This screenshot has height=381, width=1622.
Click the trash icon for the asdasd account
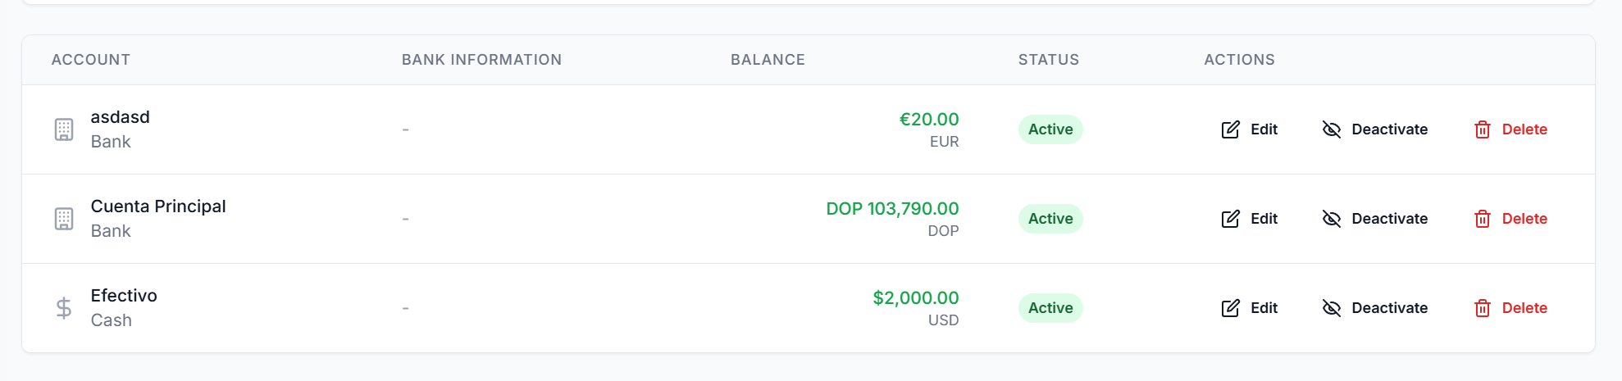click(x=1482, y=129)
